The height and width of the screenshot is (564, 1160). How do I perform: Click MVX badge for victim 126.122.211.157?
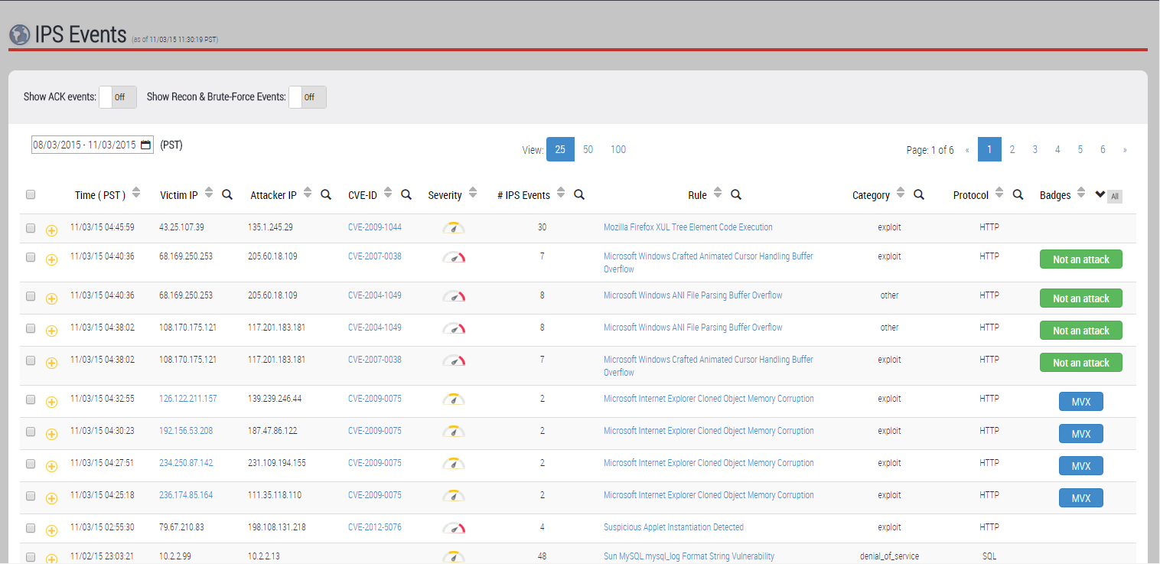tap(1081, 402)
